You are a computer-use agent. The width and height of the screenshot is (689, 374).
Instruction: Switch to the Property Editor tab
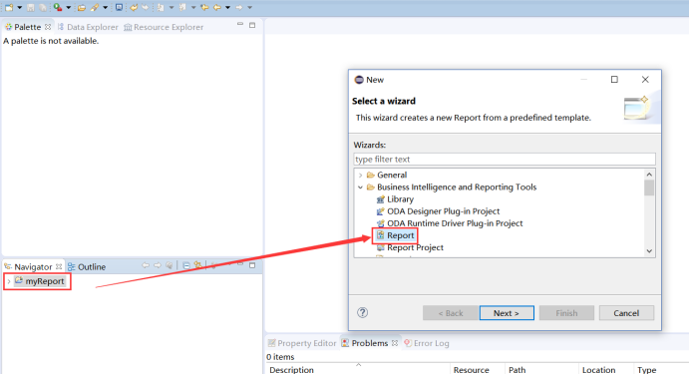click(x=302, y=343)
